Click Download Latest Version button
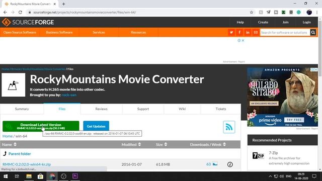This screenshot has width=322, height=181. (41, 126)
